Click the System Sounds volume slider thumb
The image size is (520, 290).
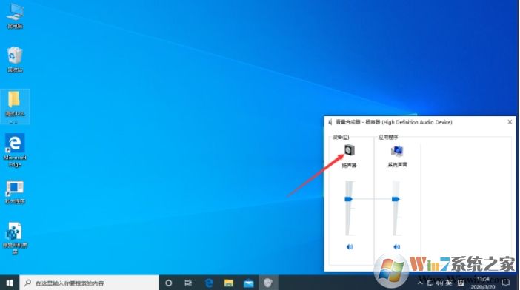click(396, 199)
